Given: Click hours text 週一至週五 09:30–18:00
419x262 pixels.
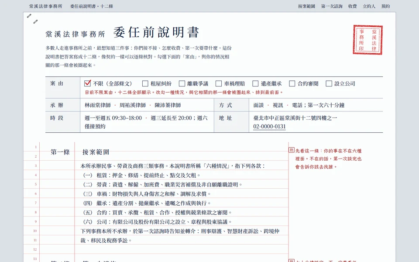Looking at the screenshot, I should pyautogui.click(x=113, y=118).
